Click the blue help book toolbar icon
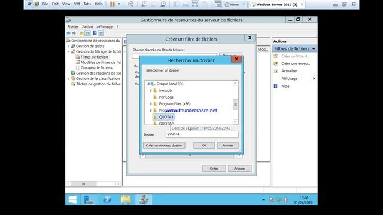 point(95,33)
